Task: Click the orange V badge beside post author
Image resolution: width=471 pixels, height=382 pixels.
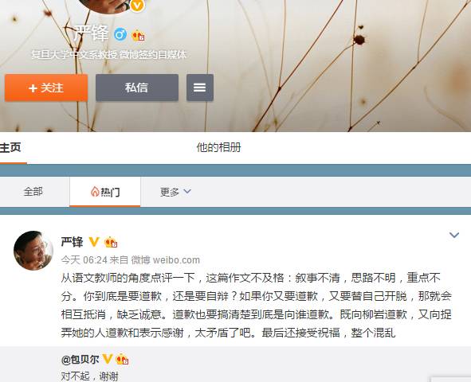Action: pos(94,242)
